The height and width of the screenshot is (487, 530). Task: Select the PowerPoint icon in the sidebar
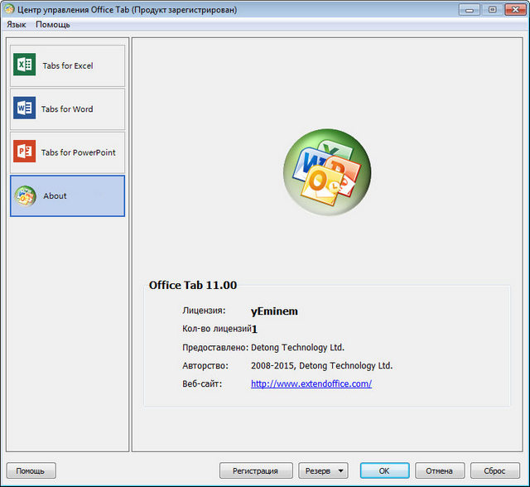(25, 152)
